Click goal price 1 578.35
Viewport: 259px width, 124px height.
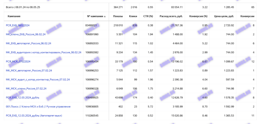(229, 98)
